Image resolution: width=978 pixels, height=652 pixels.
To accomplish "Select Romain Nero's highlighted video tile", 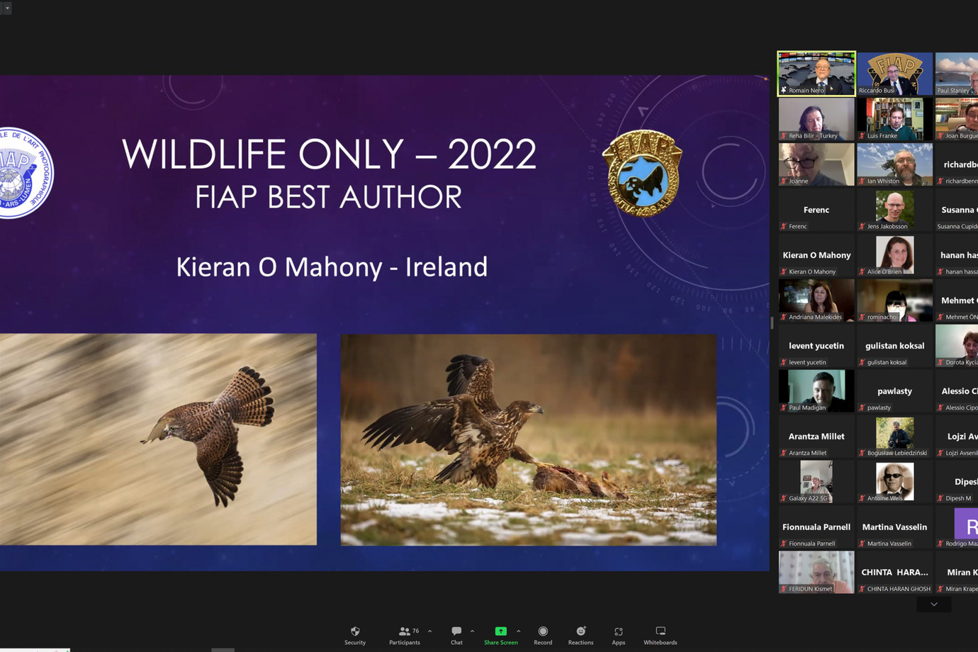I will [816, 72].
